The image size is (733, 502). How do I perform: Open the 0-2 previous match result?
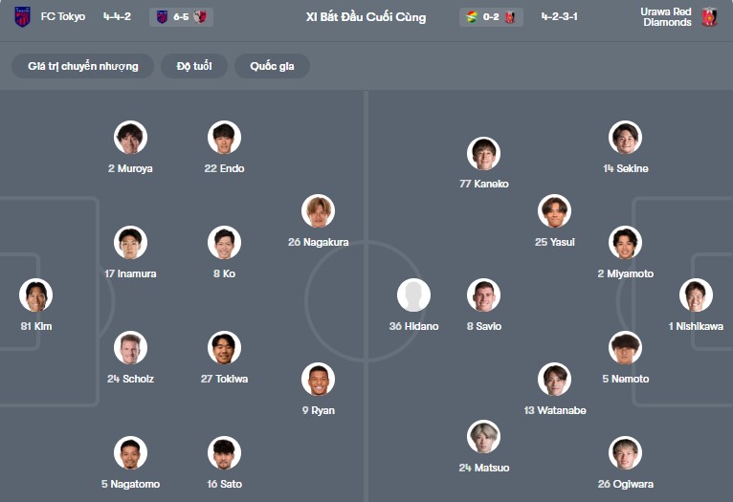(491, 17)
